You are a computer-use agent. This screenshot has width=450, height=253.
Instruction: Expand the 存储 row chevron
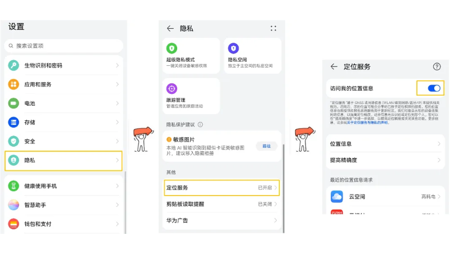click(x=118, y=122)
